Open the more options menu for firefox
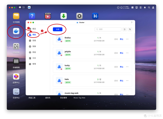Screen dimensions: 163x119 [x=127, y=39]
